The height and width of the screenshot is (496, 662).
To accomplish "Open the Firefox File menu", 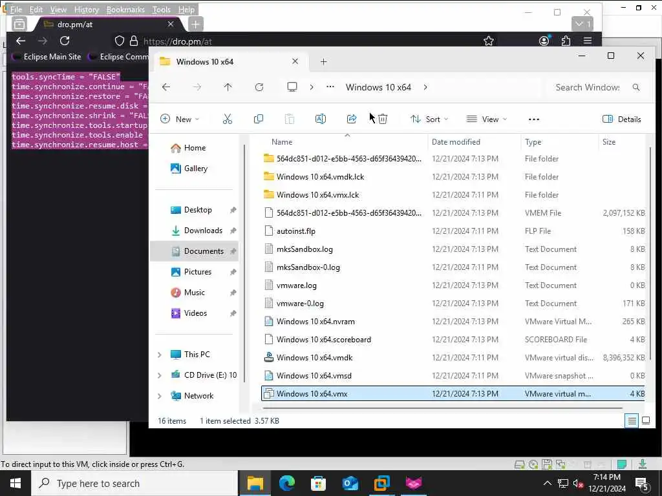I will 16,9.
